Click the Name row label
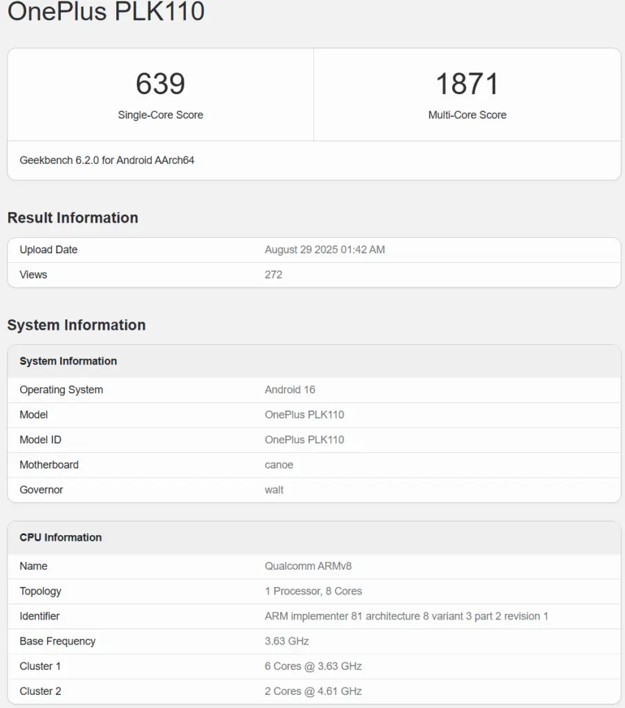 (33, 566)
